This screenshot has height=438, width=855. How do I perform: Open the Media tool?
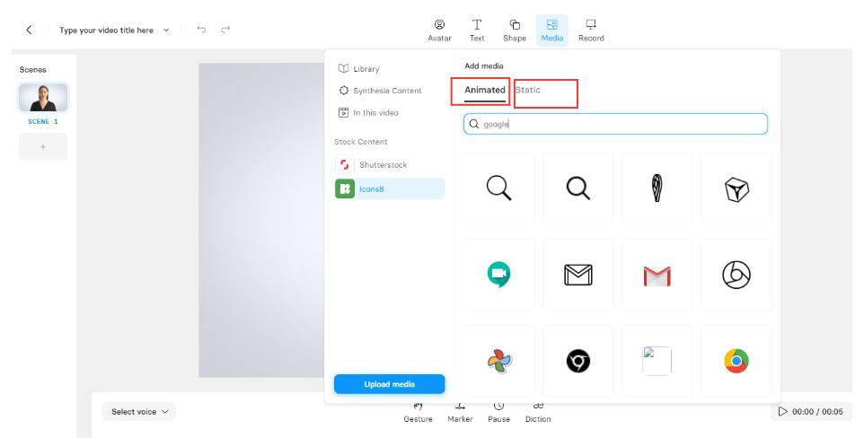pos(551,31)
